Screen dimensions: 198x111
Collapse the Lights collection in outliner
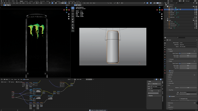(x=166, y=20)
